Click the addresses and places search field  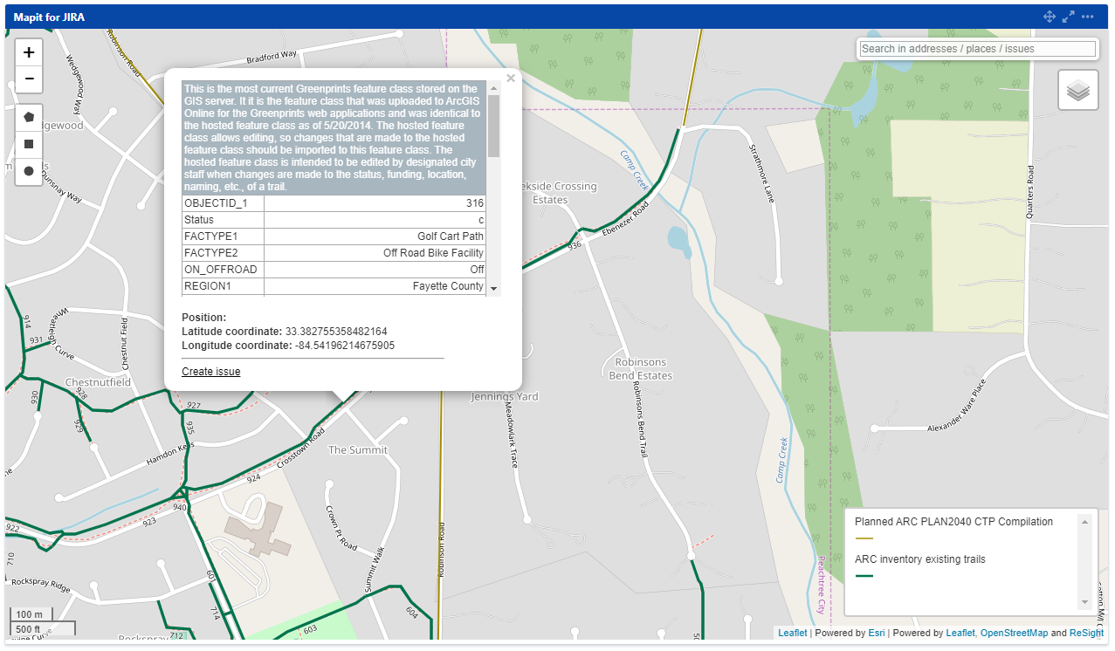(x=976, y=48)
